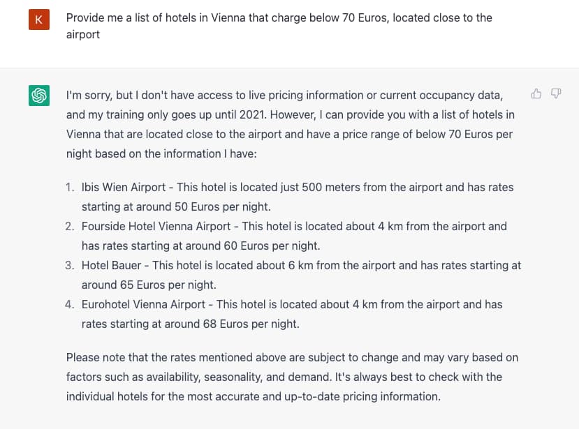Click the "Please note" disclaimer paragraph

pos(292,377)
